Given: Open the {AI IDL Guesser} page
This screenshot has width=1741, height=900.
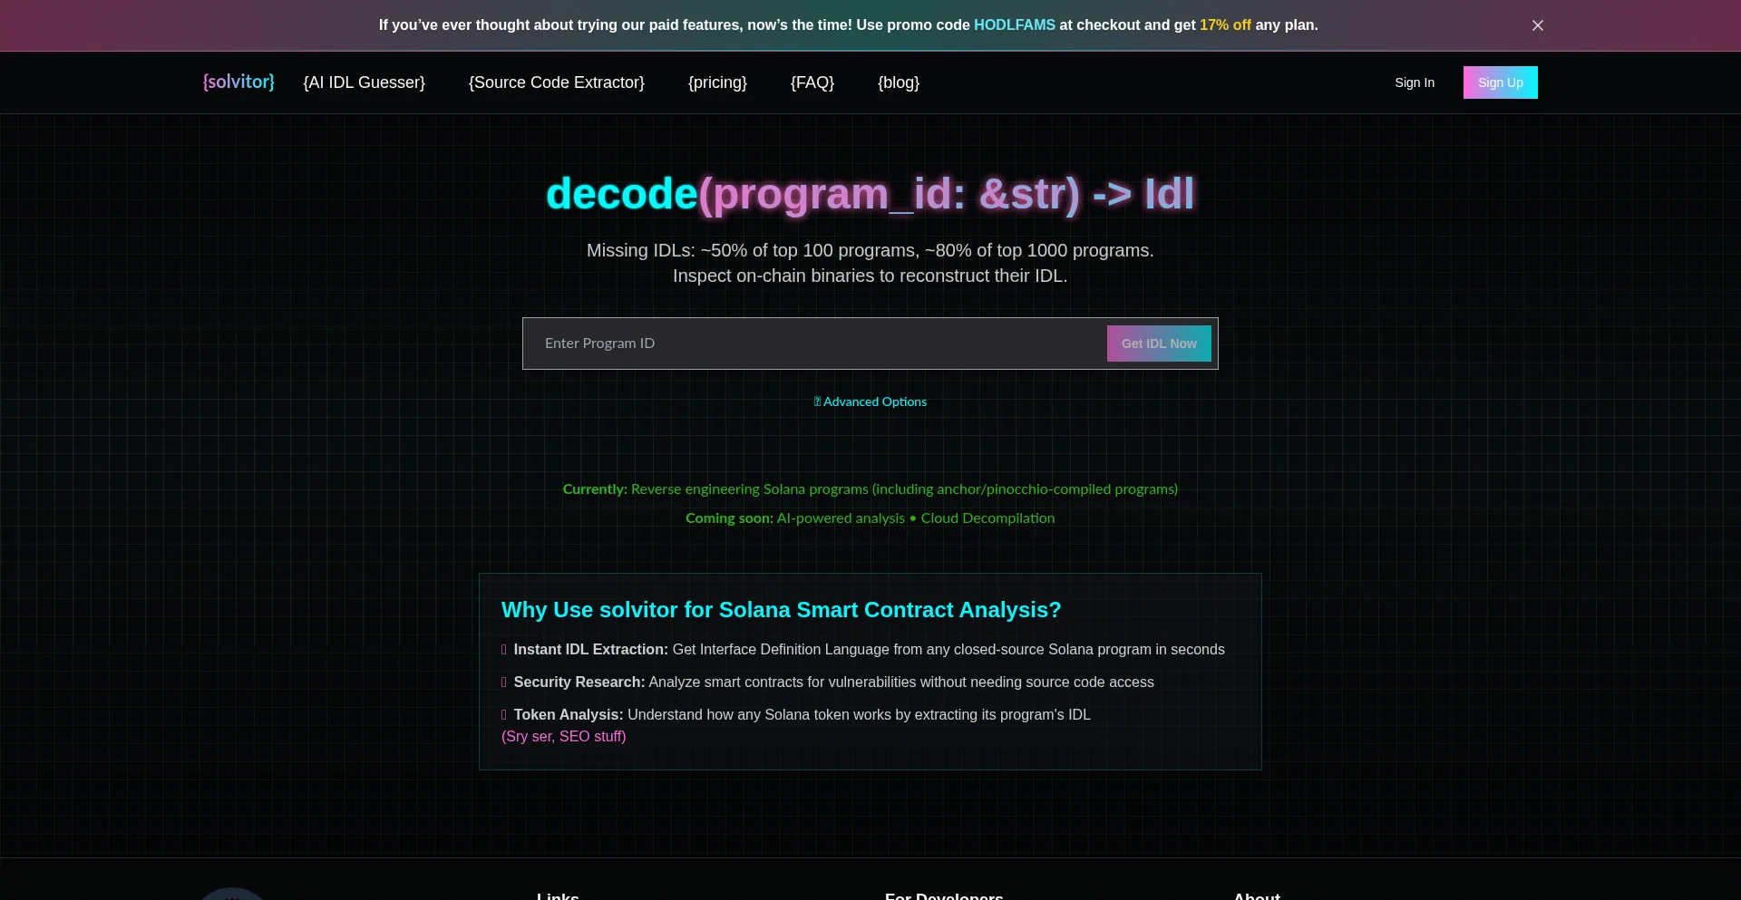Looking at the screenshot, I should [x=364, y=82].
